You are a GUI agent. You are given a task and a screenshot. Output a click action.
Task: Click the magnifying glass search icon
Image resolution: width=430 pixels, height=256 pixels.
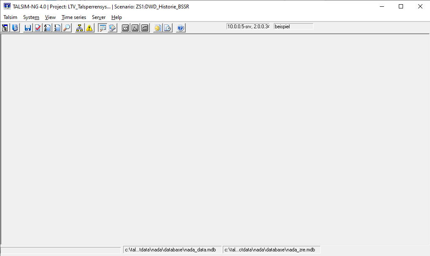point(67,28)
